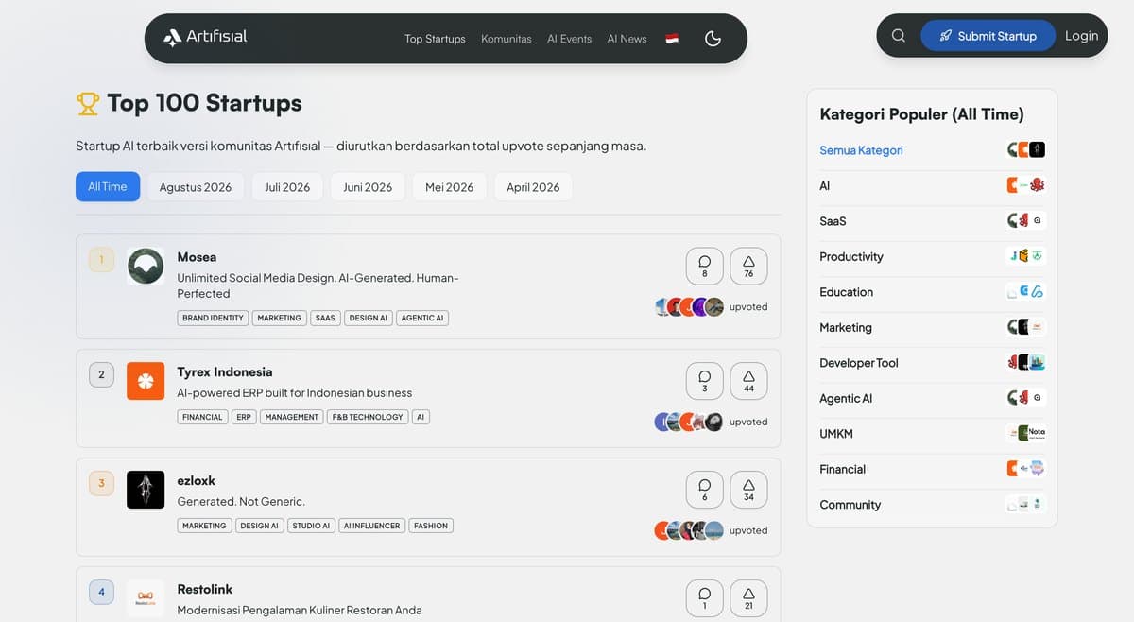Select AI category in sidebar

click(x=825, y=185)
